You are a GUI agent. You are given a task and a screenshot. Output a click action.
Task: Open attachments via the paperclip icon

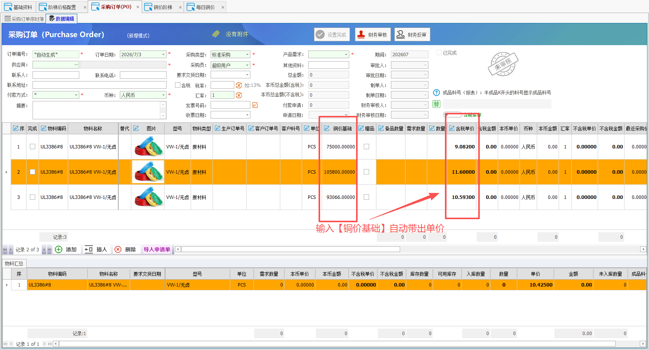point(216,34)
